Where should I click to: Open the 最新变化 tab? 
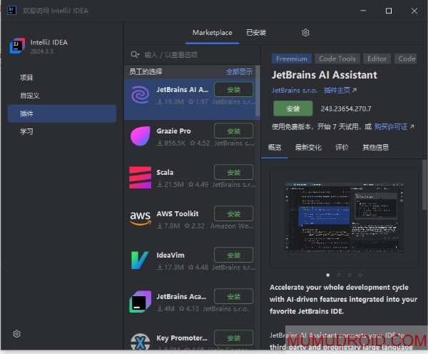[x=308, y=148]
